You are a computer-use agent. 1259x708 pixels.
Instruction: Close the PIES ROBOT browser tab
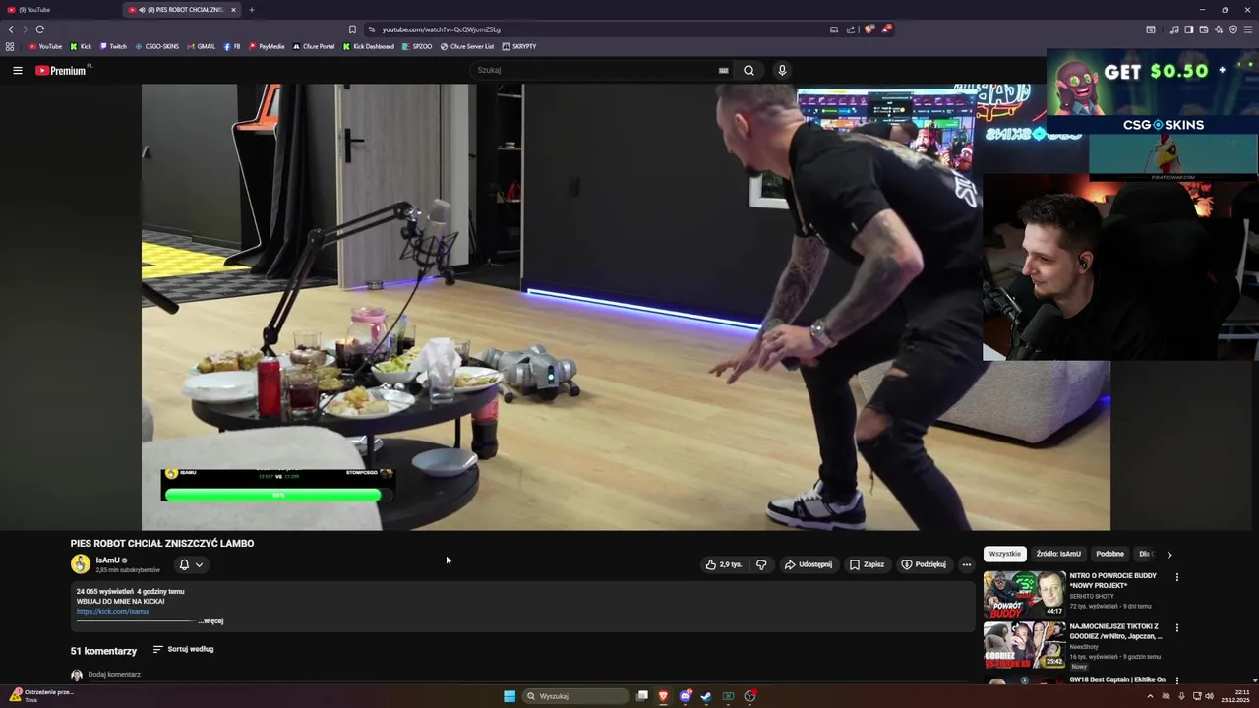click(x=233, y=10)
